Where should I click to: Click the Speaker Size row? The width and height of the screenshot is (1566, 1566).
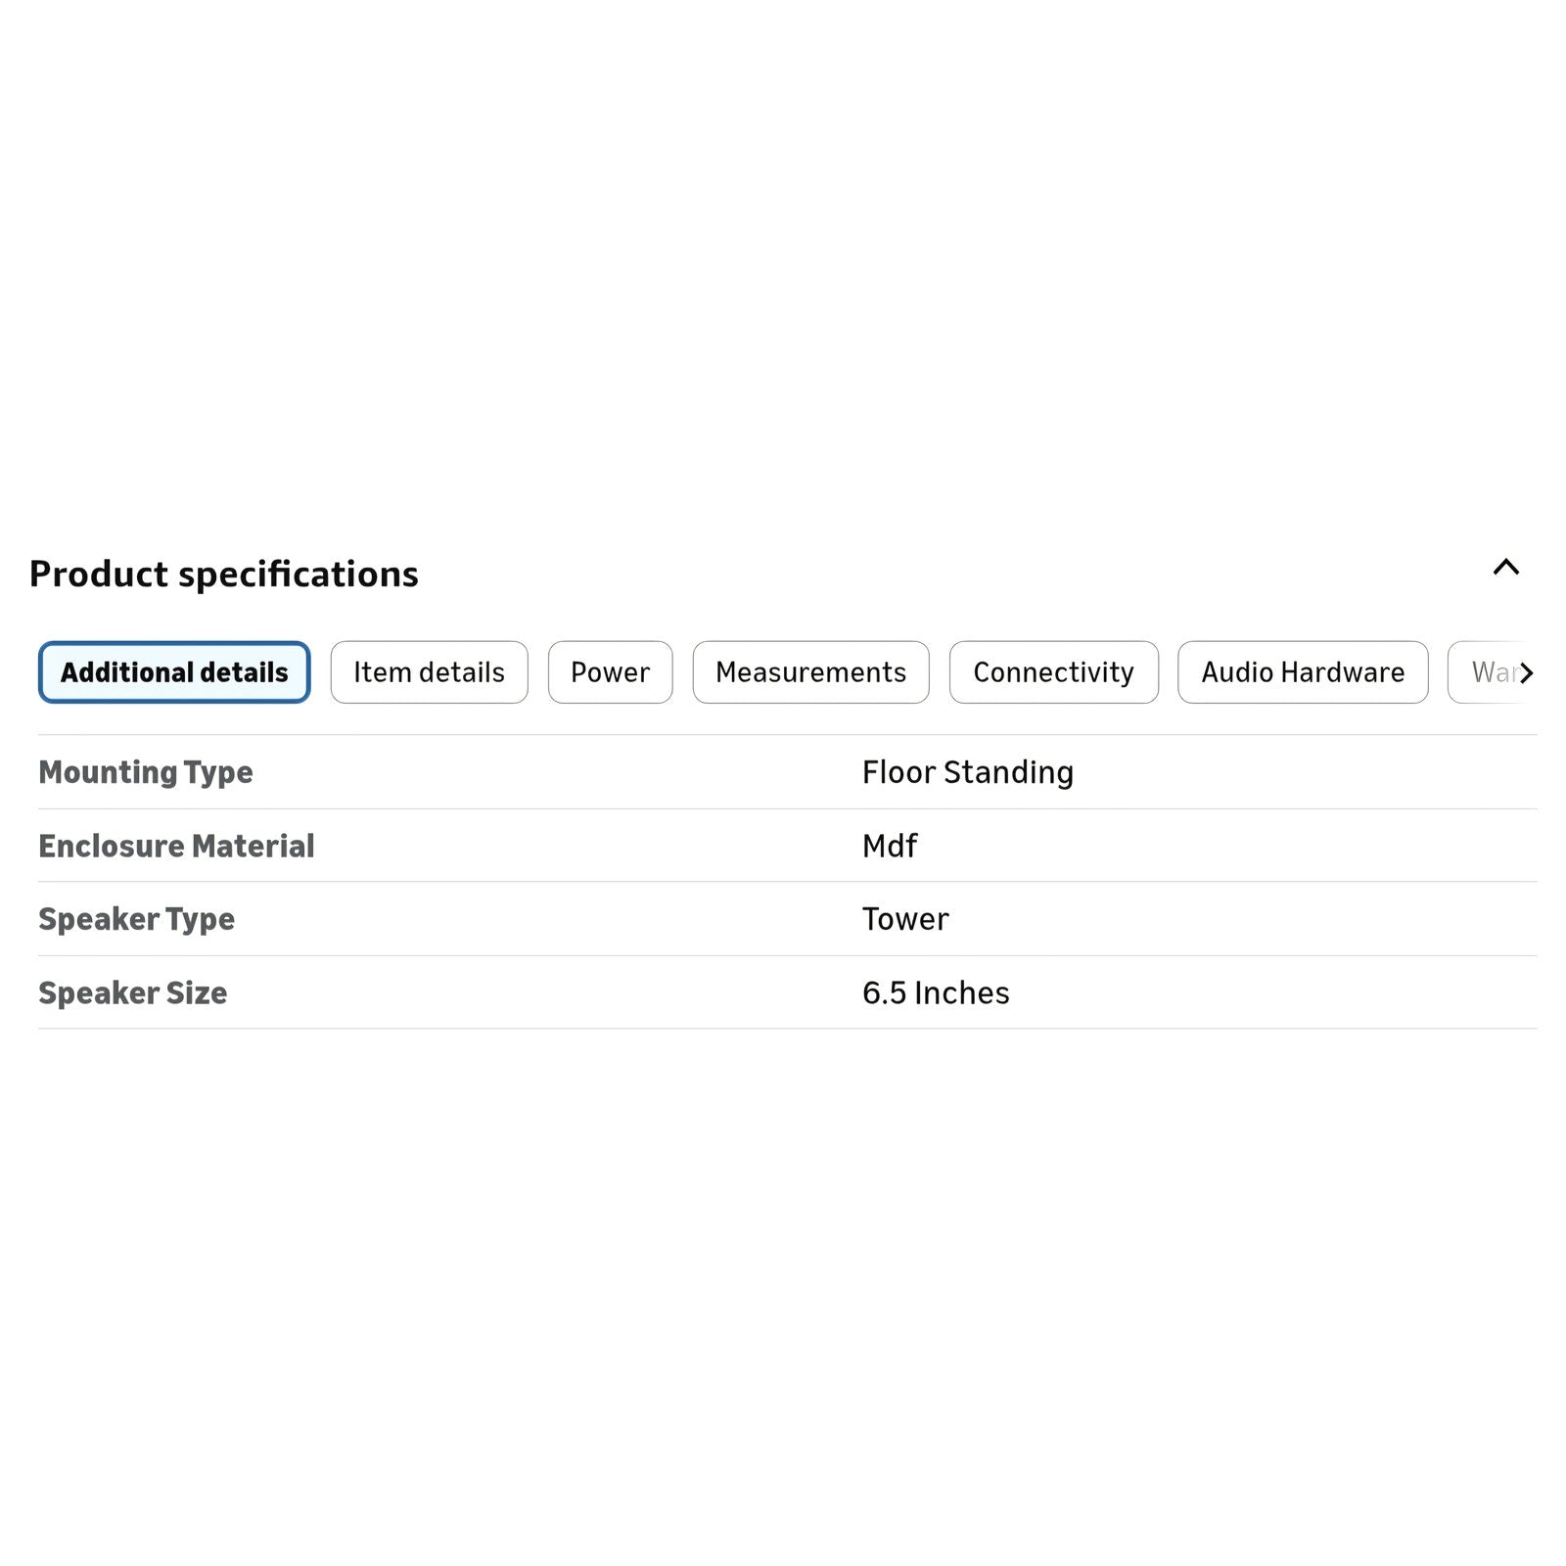click(787, 992)
